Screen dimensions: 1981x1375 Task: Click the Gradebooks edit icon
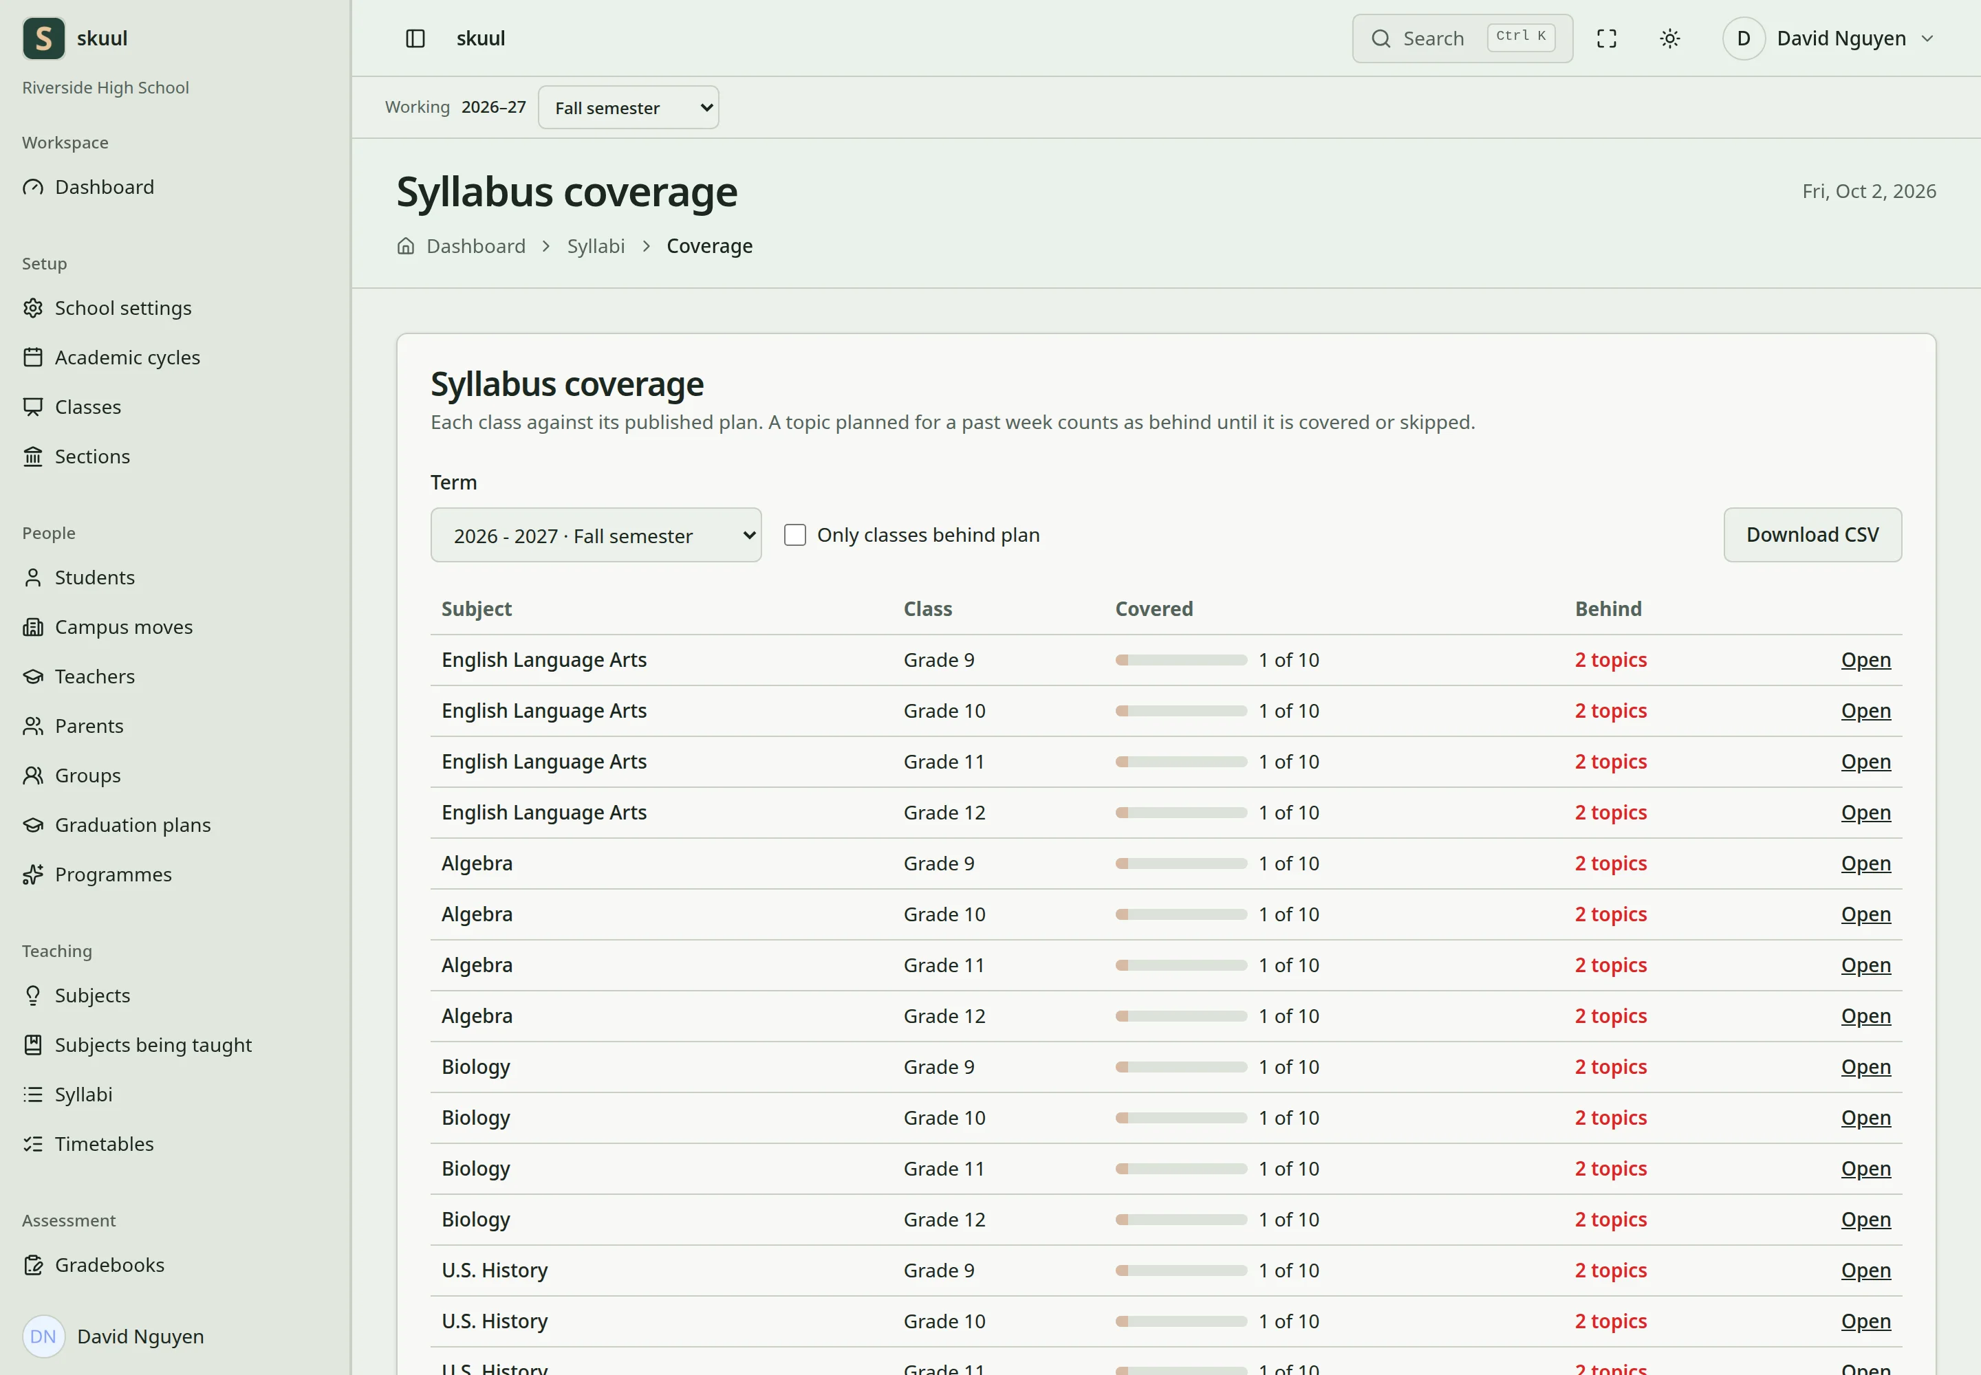33,1265
